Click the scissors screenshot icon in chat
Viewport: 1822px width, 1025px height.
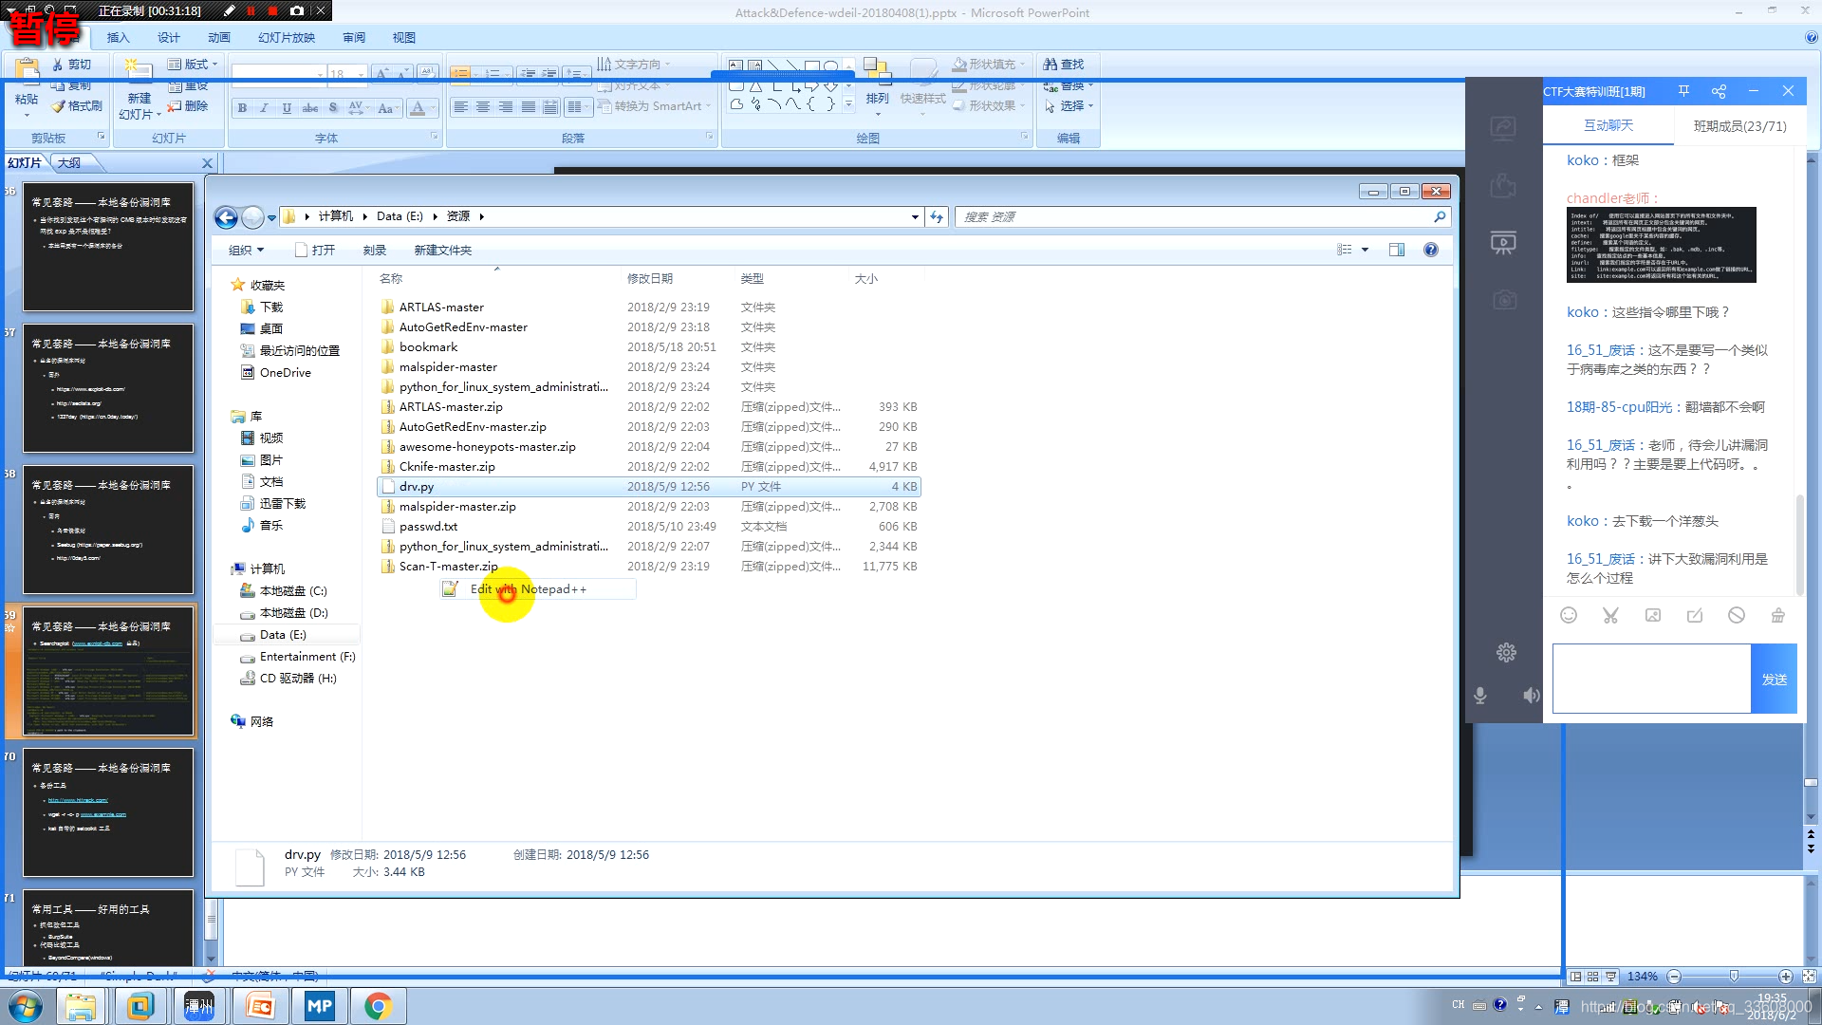(x=1610, y=615)
